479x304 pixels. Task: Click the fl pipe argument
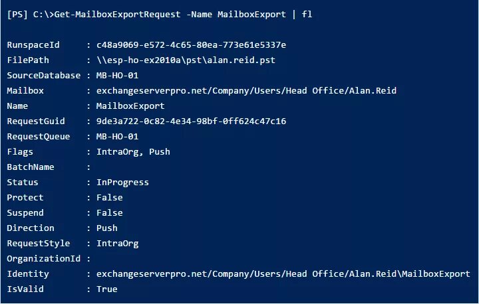(307, 15)
